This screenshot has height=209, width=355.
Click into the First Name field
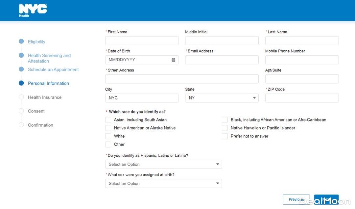(x=142, y=41)
